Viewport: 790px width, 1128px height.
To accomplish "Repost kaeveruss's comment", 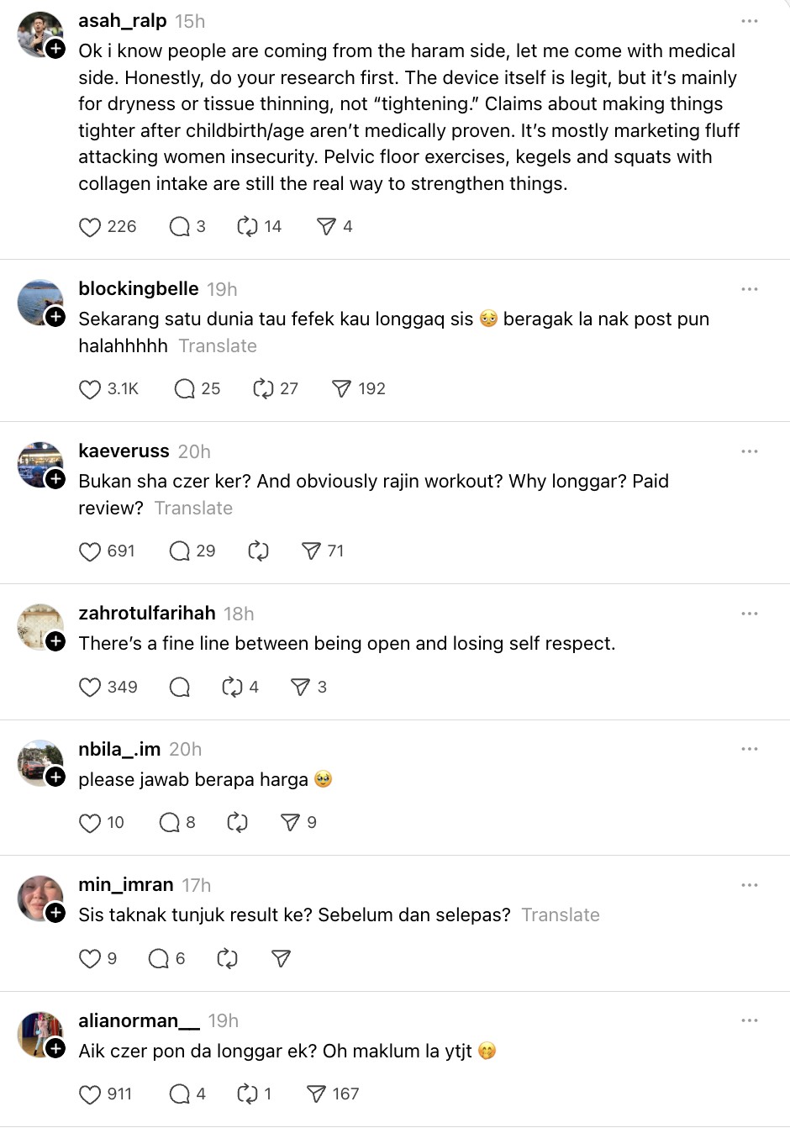I will [258, 551].
